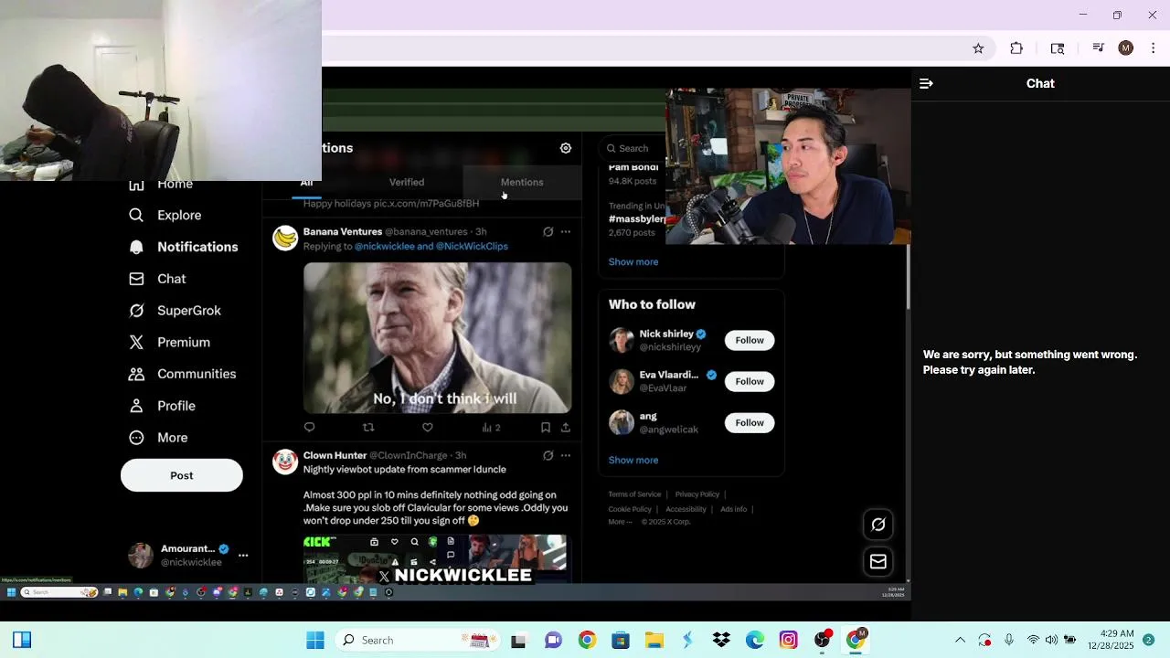Open the 'No, I don't think I will' image
Image resolution: width=1170 pixels, height=658 pixels.
tap(438, 338)
